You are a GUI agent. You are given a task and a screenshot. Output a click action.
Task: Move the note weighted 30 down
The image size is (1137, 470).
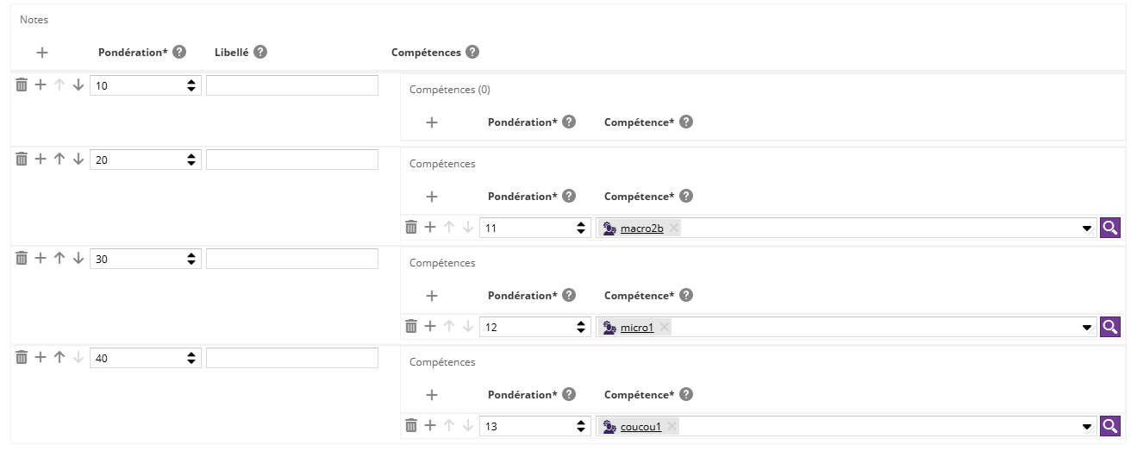click(x=78, y=258)
